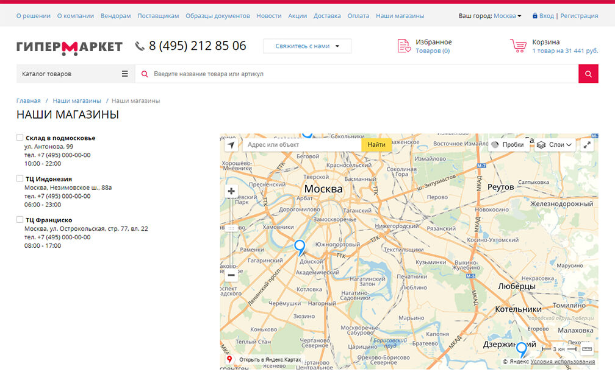Screen dimensions: 615x386
Task: Open Условия использования map link
Action: click(563, 362)
